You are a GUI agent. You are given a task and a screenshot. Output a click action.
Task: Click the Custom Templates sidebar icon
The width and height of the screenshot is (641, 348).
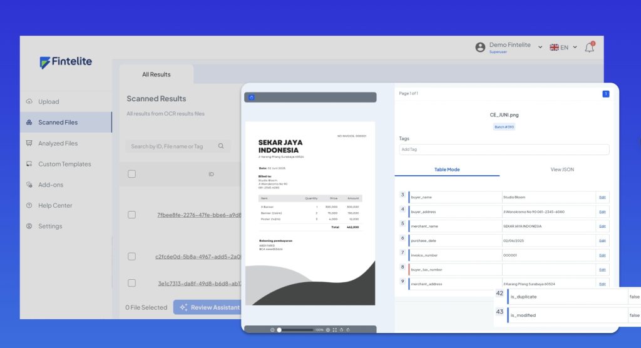(29, 164)
